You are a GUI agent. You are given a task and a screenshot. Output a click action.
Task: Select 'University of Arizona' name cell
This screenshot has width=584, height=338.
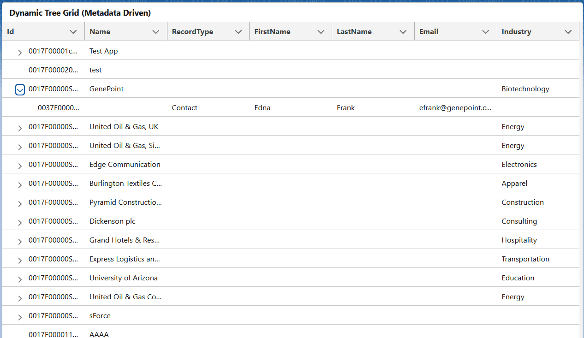124,278
